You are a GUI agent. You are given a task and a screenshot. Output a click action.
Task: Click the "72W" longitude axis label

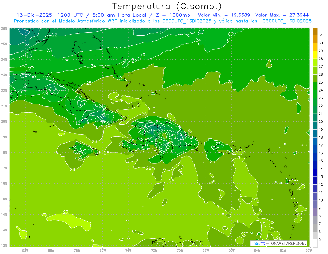[154, 250]
